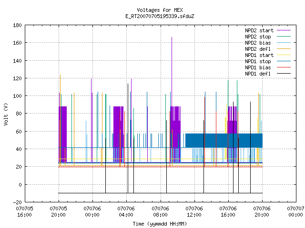
Task: Pick the black line sample beside NPD1 defl
Action: (284, 74)
